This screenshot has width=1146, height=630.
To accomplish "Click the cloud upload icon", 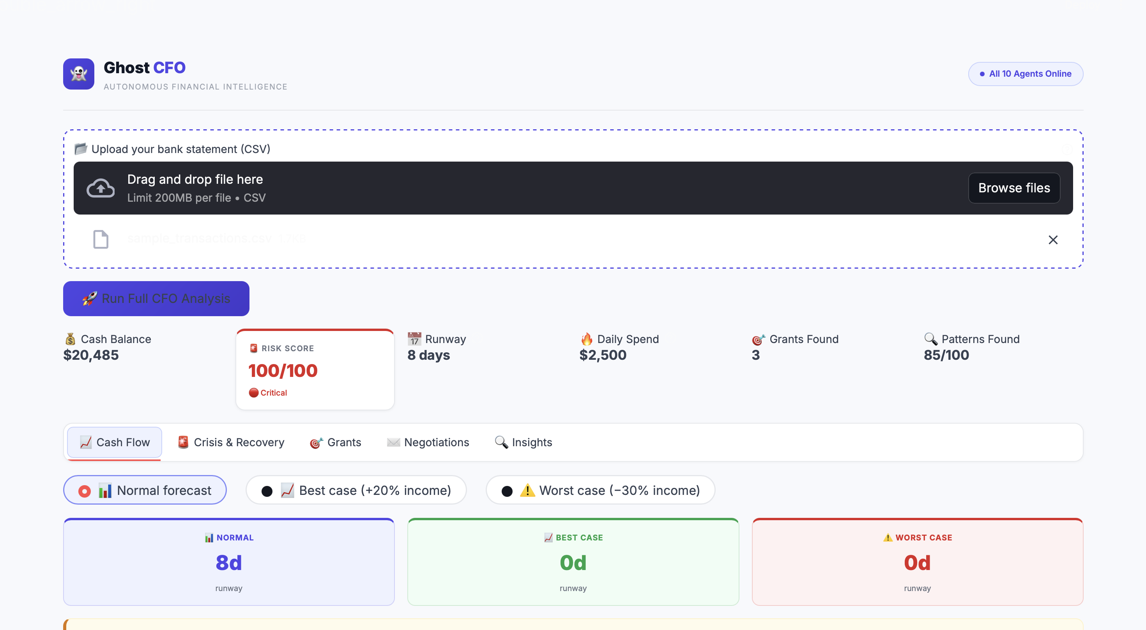I will coord(101,188).
